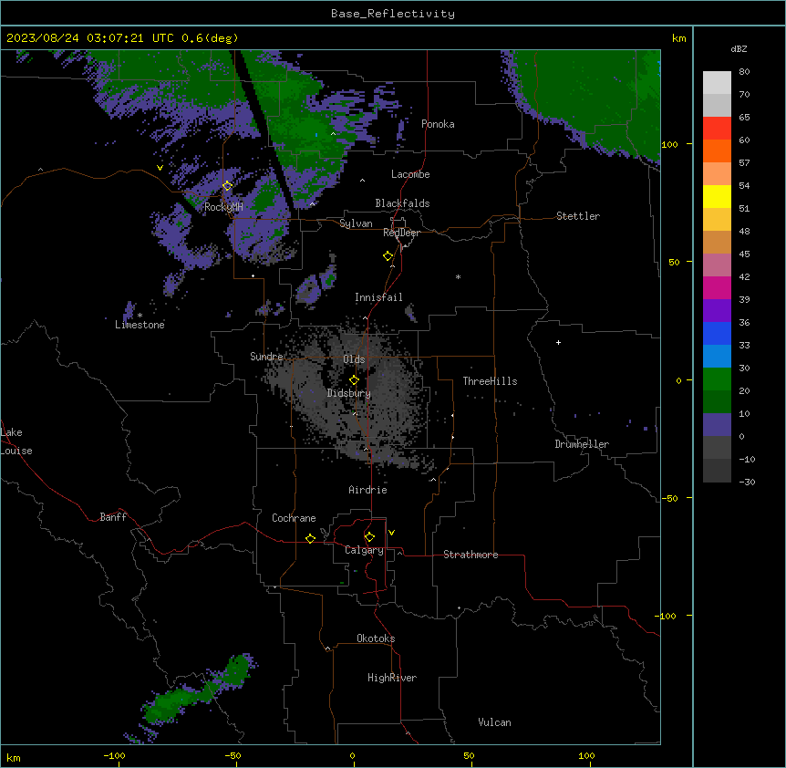Click the Calgary city label
The height and width of the screenshot is (768, 786).
pos(364,550)
